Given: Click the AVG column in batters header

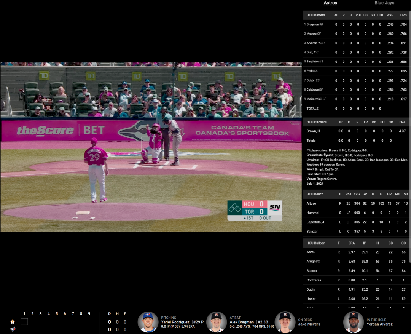Looking at the screenshot, I should 390,15.
